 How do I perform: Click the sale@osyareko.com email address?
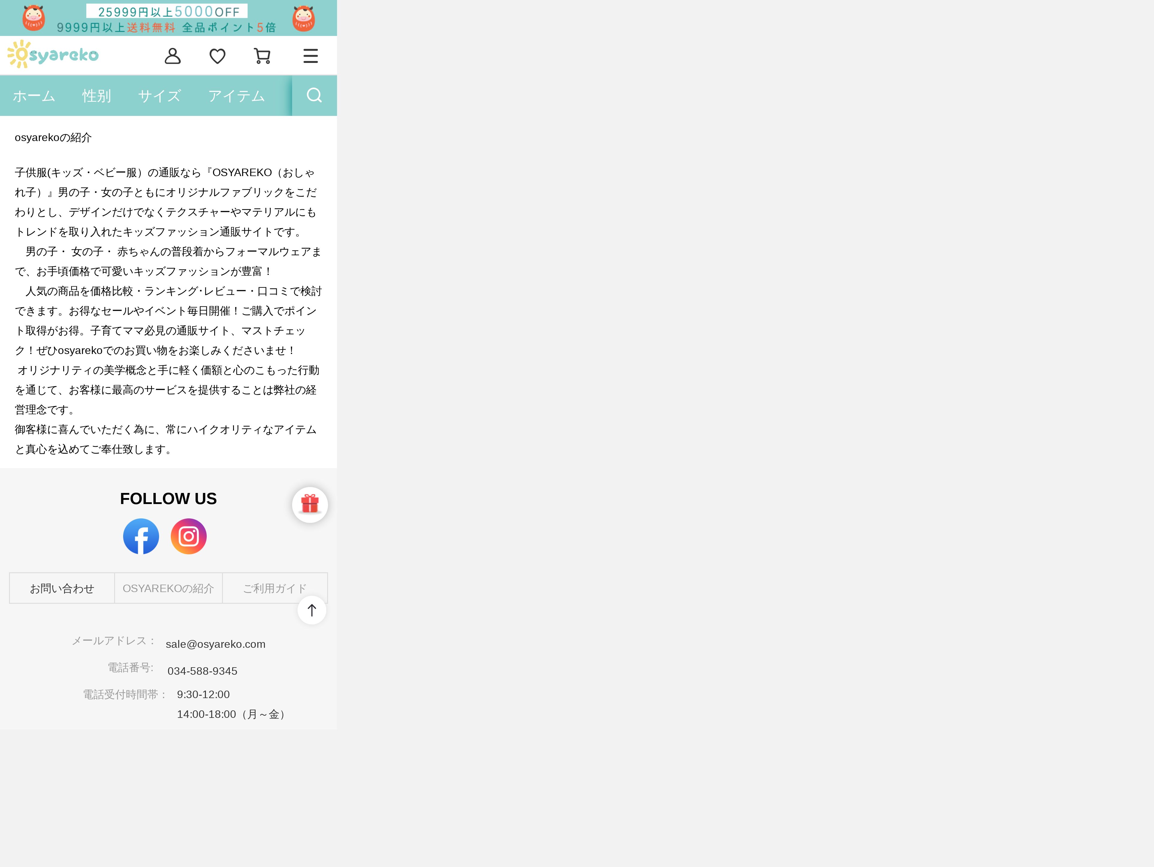(215, 644)
